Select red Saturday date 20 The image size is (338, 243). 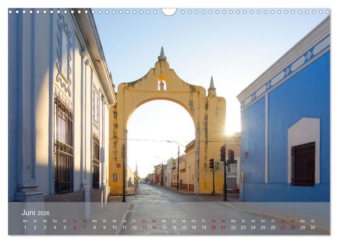click(x=214, y=228)
